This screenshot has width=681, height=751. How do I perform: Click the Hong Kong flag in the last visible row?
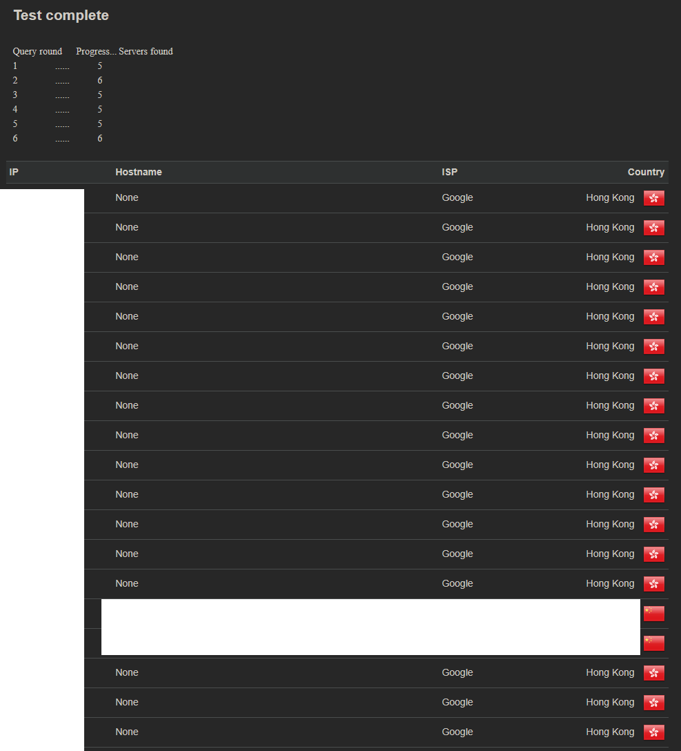point(653,732)
